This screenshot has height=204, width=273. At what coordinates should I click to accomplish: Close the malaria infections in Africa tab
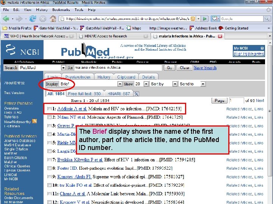point(220,36)
